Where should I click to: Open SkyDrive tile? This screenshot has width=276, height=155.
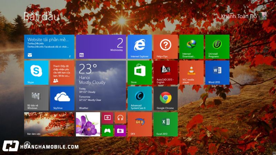62,98
